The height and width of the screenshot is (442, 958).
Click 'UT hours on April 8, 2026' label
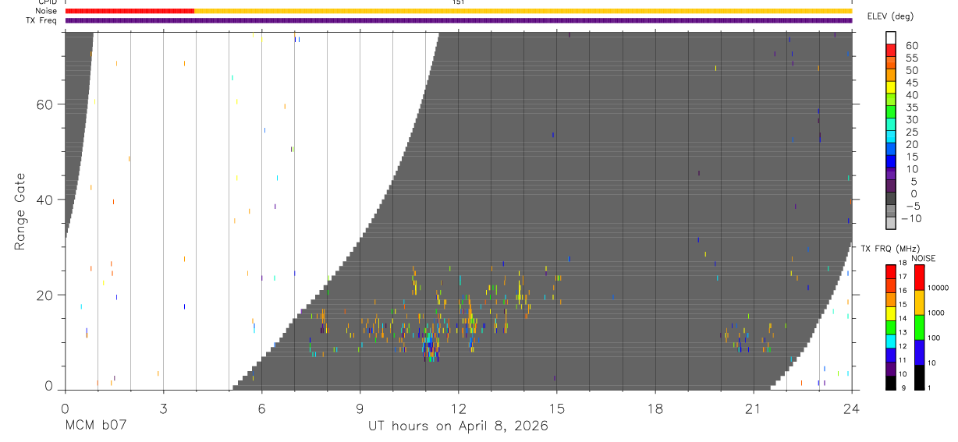click(x=458, y=426)
